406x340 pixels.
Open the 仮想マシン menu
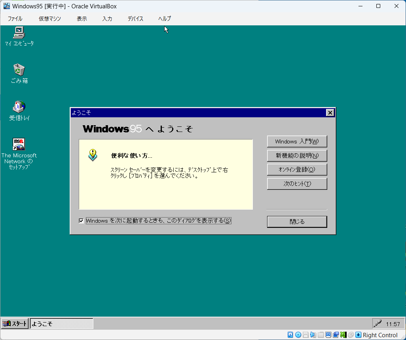50,19
